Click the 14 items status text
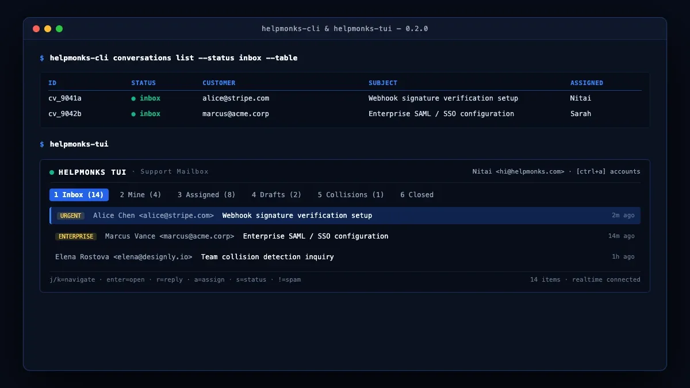Image resolution: width=690 pixels, height=388 pixels. [545, 279]
